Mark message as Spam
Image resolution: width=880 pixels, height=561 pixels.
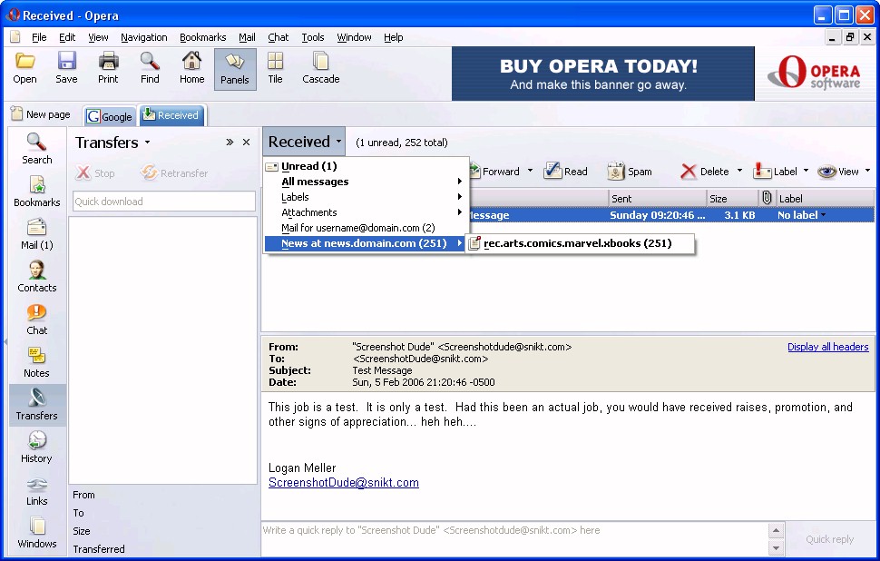tap(630, 172)
